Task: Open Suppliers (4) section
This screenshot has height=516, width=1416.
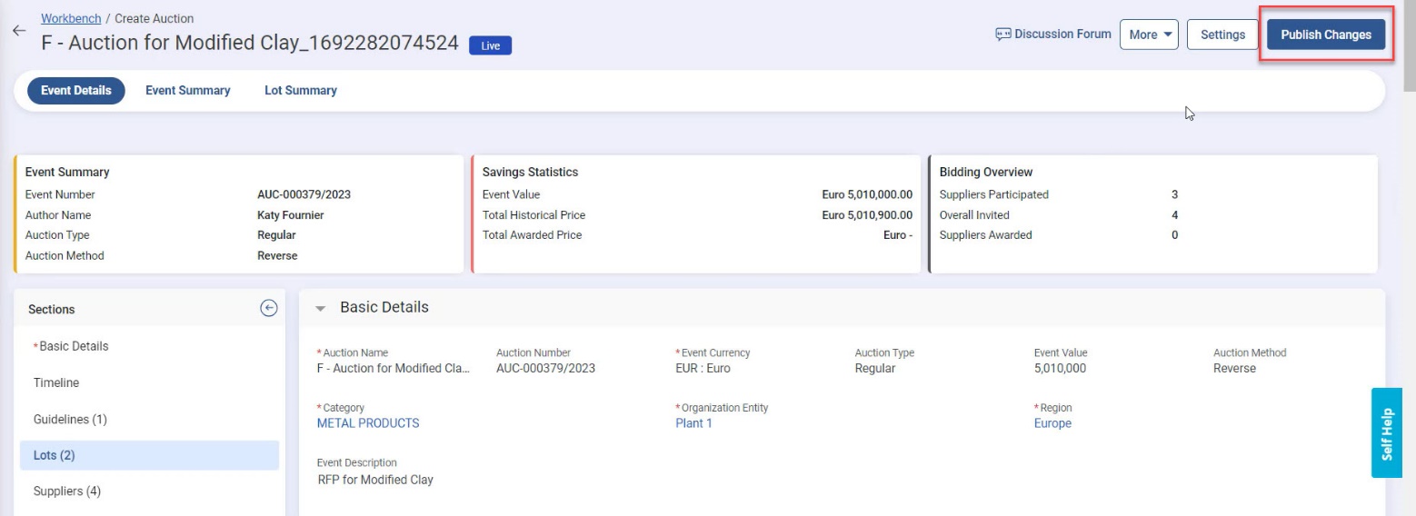Action: point(67,491)
